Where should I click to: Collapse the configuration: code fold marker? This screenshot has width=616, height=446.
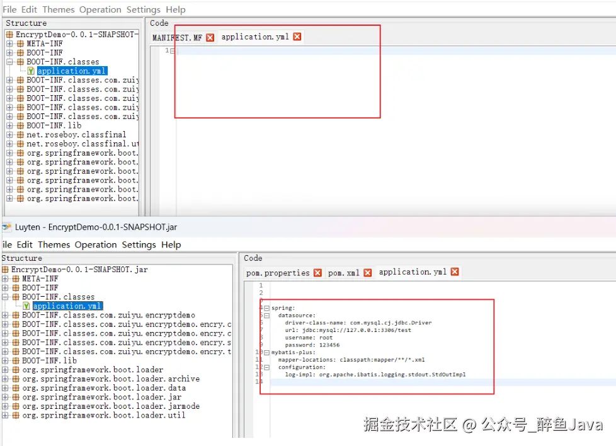click(267, 367)
